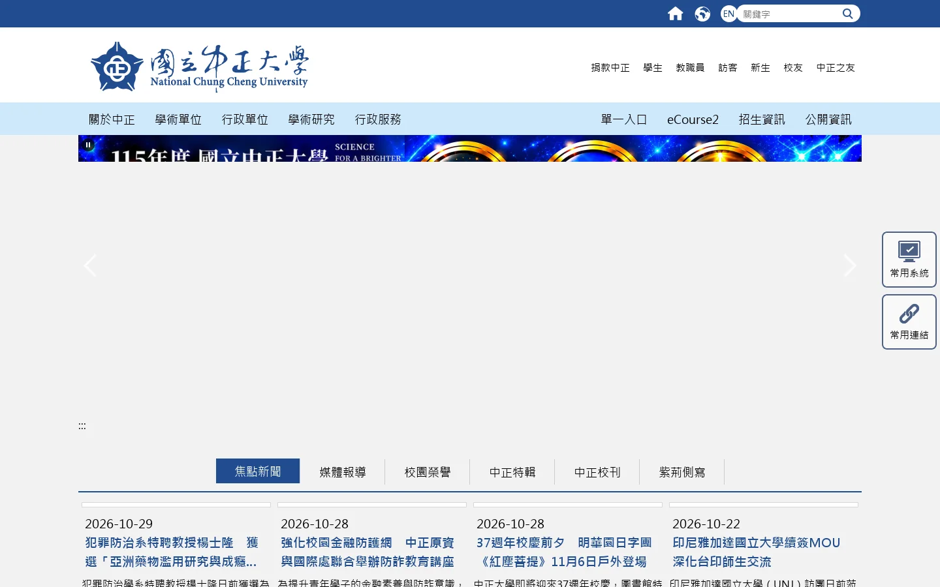Open 公開資訊 link
This screenshot has height=587, width=940.
(828, 119)
